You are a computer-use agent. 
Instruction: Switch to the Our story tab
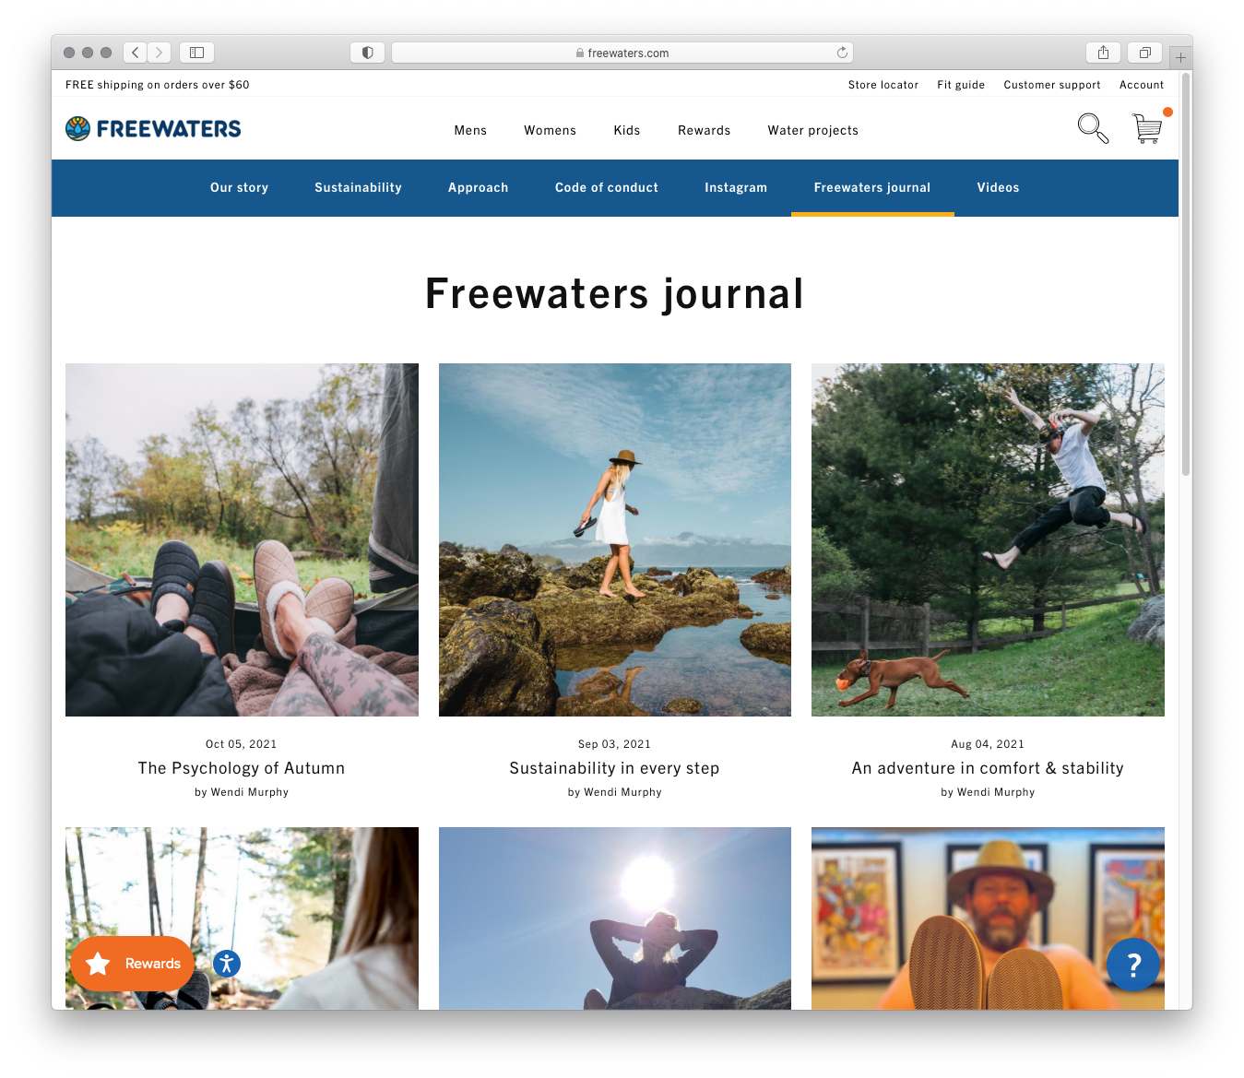240,187
